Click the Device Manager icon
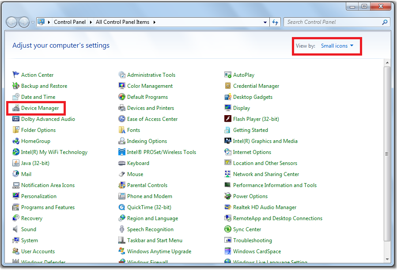397x270 pixels. click(16, 108)
